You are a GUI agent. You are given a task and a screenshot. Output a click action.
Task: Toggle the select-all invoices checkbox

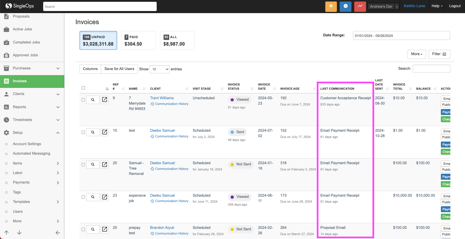(83, 88)
